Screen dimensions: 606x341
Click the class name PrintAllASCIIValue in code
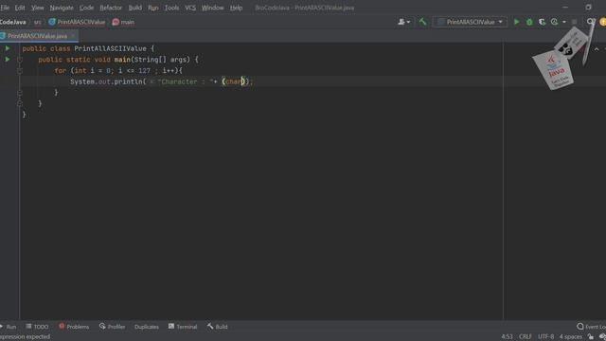pyautogui.click(x=110, y=48)
